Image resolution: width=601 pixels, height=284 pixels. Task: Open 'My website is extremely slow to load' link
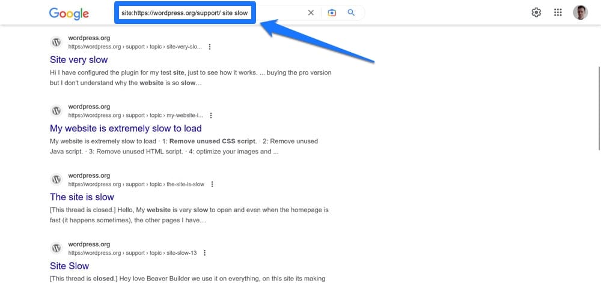tap(126, 128)
